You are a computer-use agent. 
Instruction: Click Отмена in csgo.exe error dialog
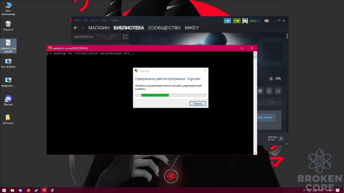pos(198,103)
